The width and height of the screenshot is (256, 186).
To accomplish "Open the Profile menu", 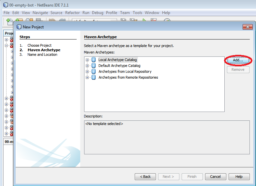I will point(112,13).
